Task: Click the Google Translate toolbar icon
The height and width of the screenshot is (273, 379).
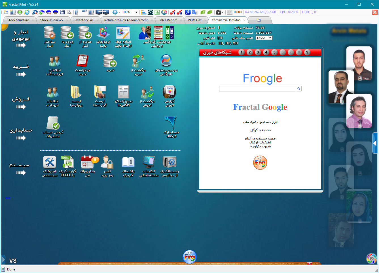Action: point(194,12)
